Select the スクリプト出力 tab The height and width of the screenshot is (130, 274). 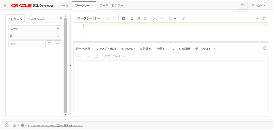105,49
